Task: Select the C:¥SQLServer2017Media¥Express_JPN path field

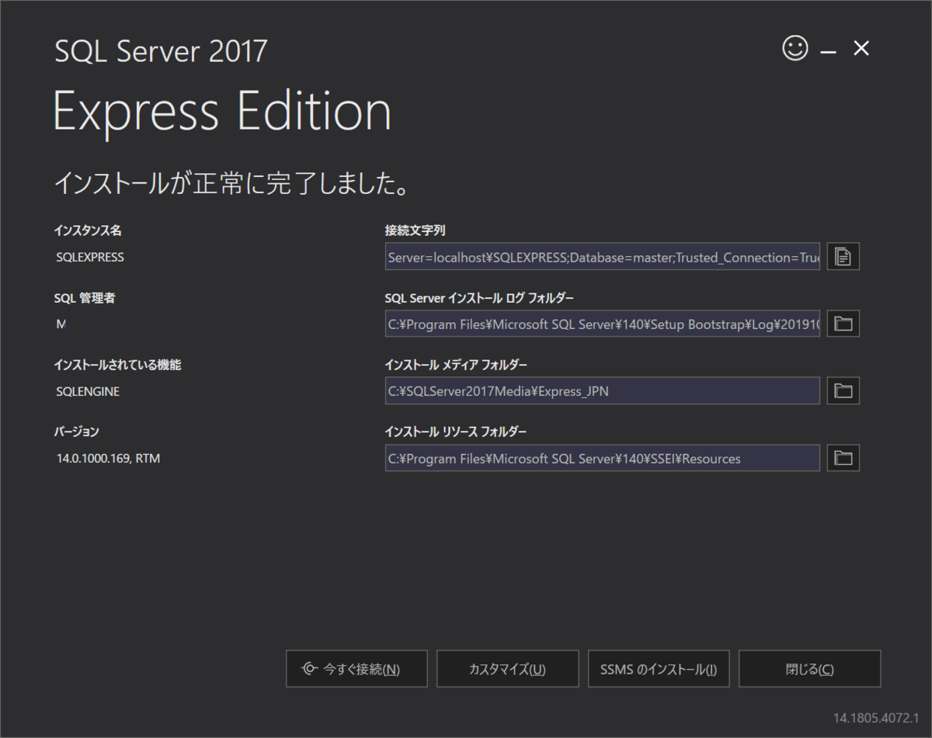Action: click(x=603, y=391)
